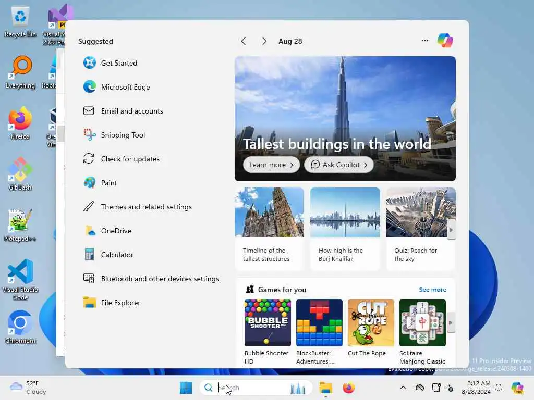Open File Explorer from suggested list
Screen dimensions: 534x400
click(112, 303)
